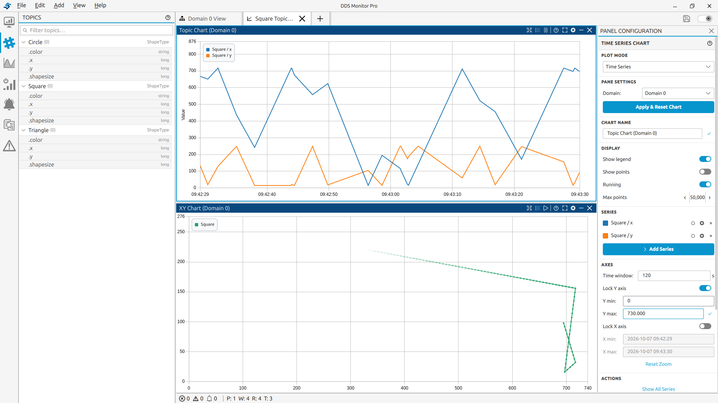Disable Show legend switch
718x403 pixels.
click(x=705, y=159)
